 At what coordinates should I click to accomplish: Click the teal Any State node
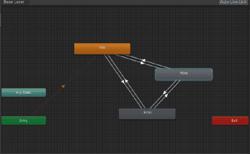[x=23, y=93]
